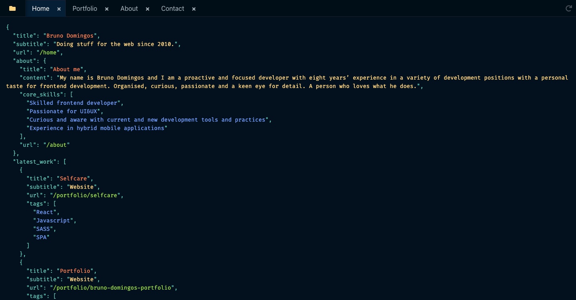Close the Home tab
The width and height of the screenshot is (576, 300).
pos(59,8)
